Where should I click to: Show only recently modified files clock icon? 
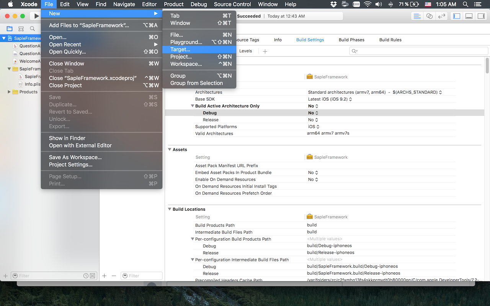86,276
